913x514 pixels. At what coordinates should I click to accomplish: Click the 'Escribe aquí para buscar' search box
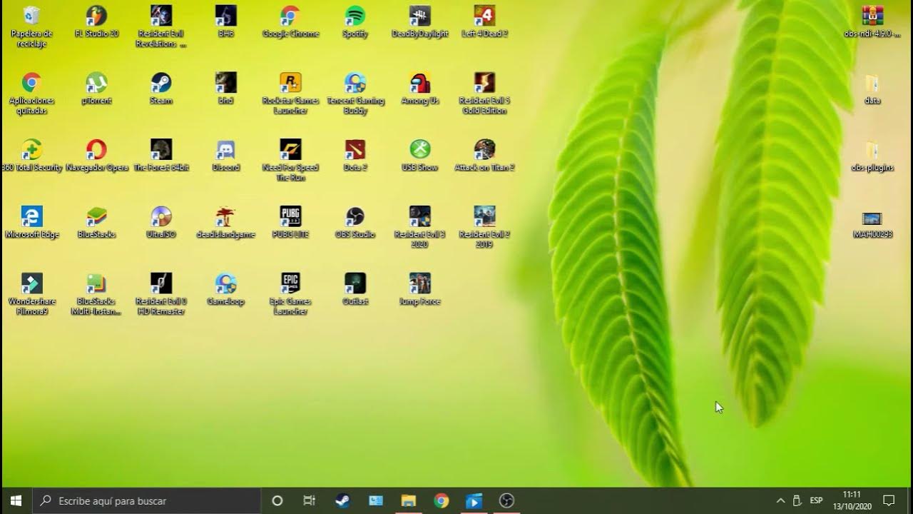click(147, 500)
